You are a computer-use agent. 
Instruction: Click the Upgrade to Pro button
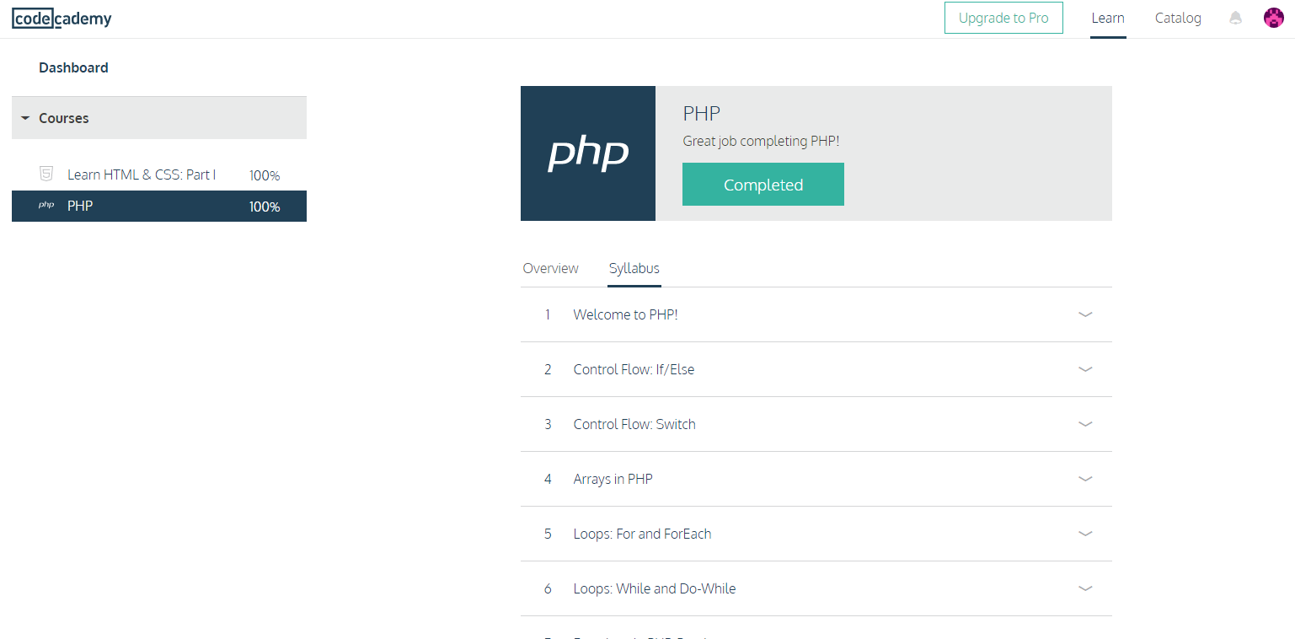click(1003, 18)
